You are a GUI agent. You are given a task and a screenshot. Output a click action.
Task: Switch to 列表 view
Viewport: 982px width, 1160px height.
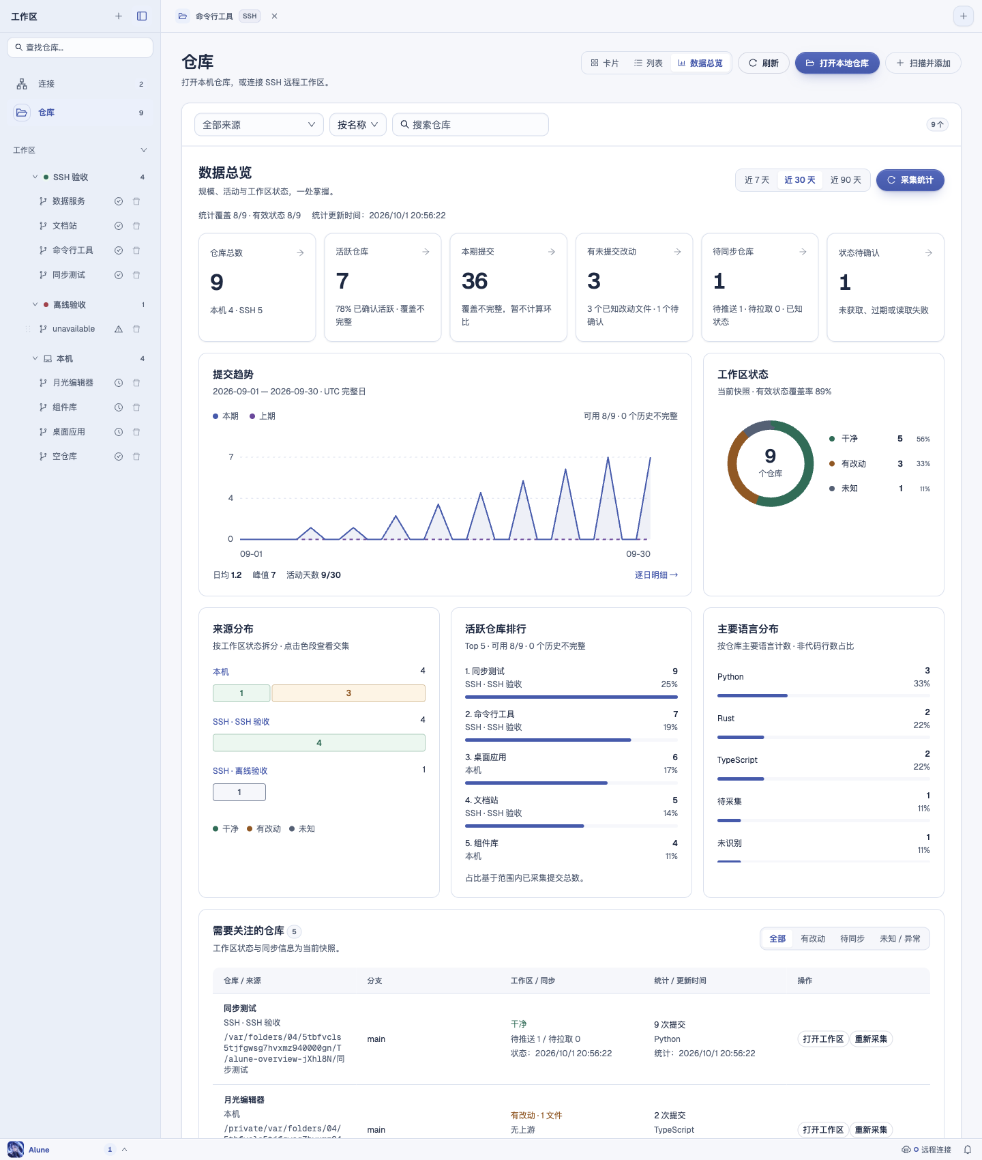pos(649,63)
